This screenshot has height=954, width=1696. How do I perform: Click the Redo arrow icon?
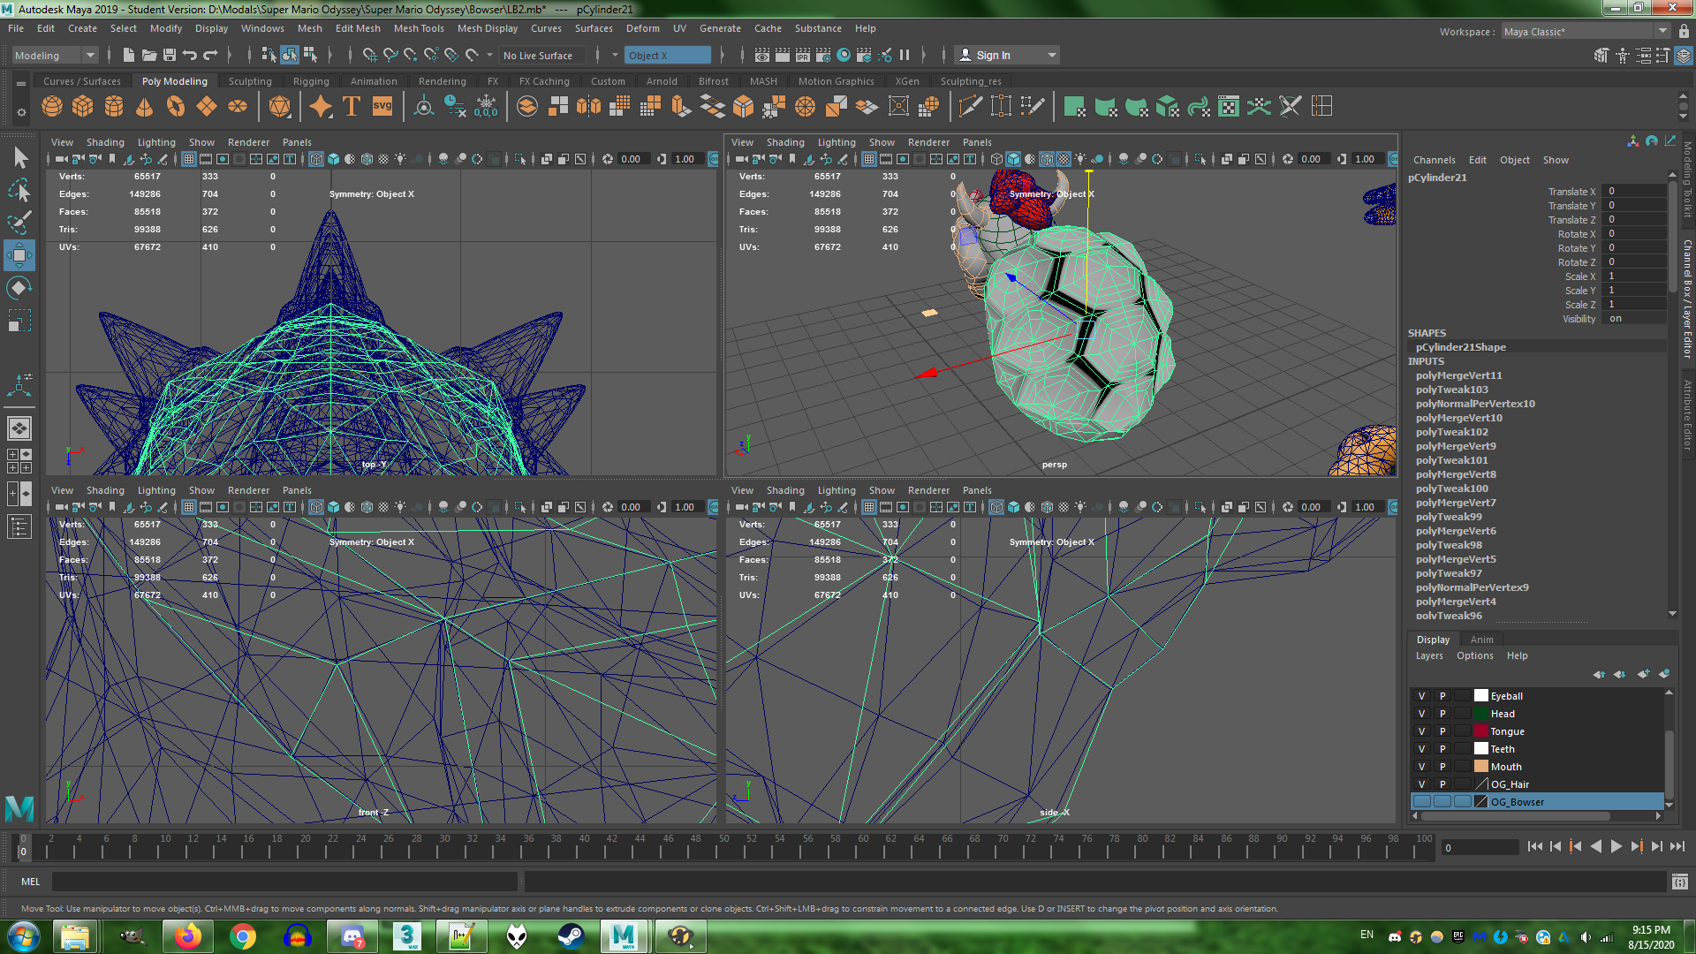[x=210, y=56]
